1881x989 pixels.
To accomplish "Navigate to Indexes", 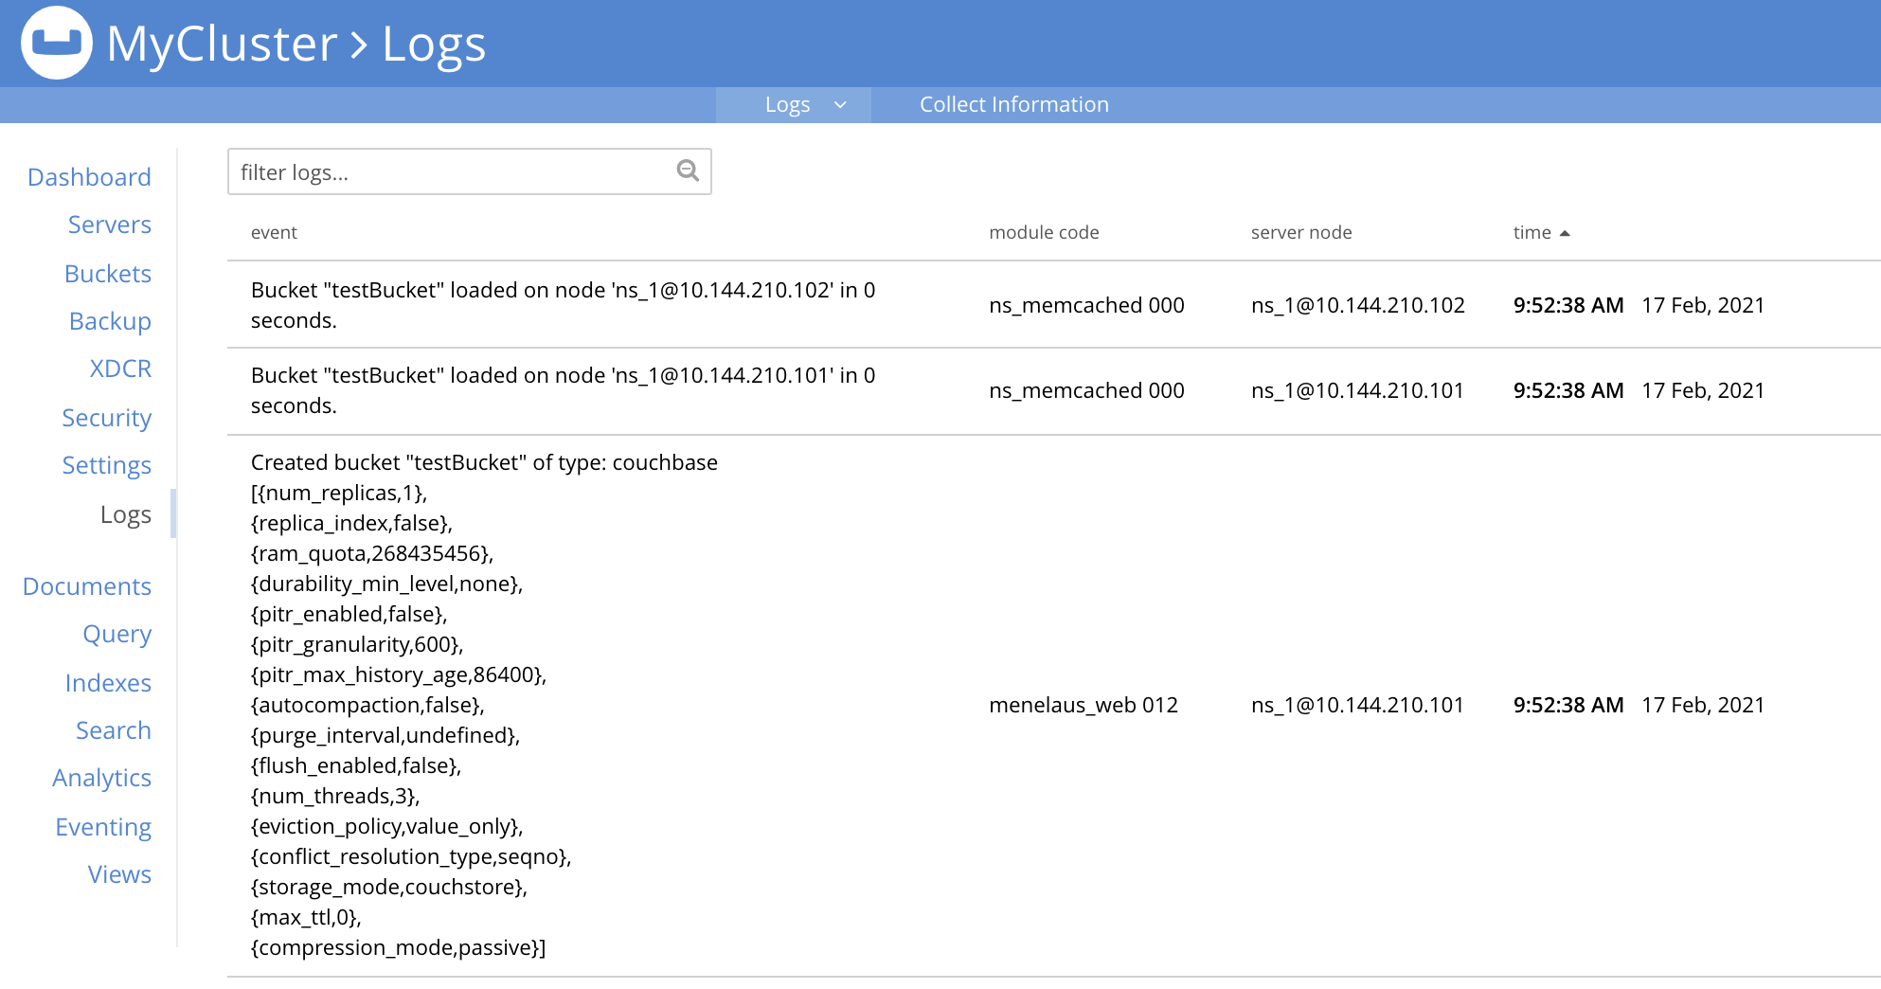I will click(x=108, y=683).
